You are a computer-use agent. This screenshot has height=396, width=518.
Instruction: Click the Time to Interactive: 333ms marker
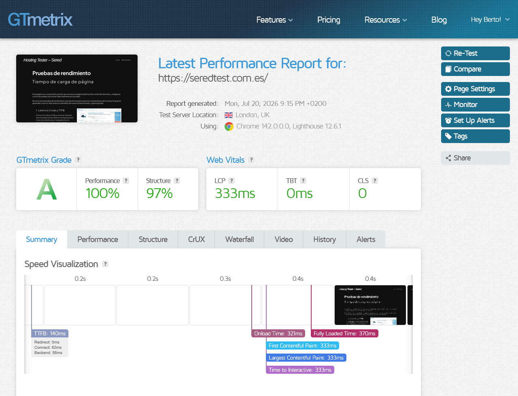[300, 370]
